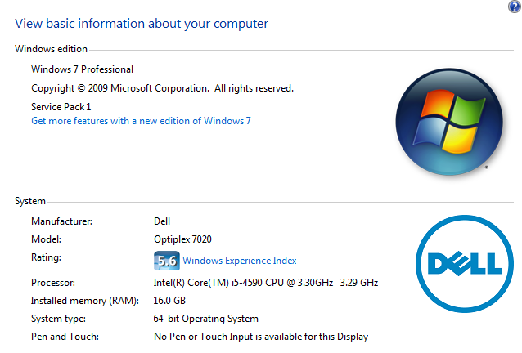
Task: Click the 'Rating:' label
Action: coord(46,258)
